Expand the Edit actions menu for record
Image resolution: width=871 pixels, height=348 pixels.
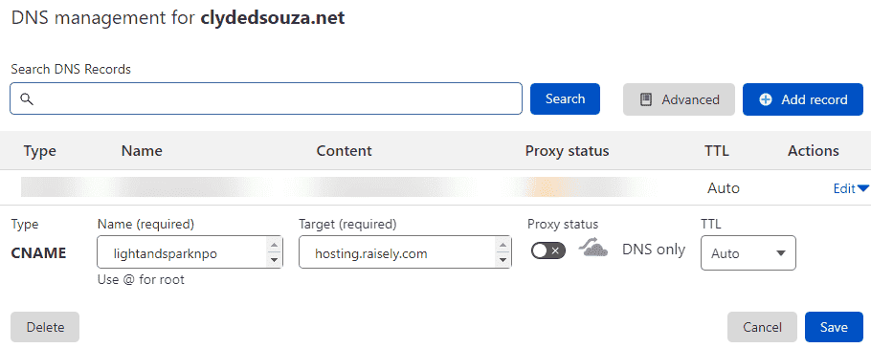click(851, 188)
